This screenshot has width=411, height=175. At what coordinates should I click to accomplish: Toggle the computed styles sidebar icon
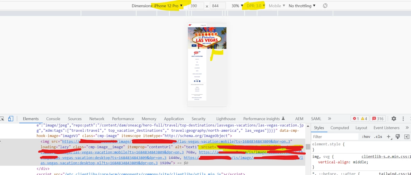pyautogui.click(x=407, y=137)
